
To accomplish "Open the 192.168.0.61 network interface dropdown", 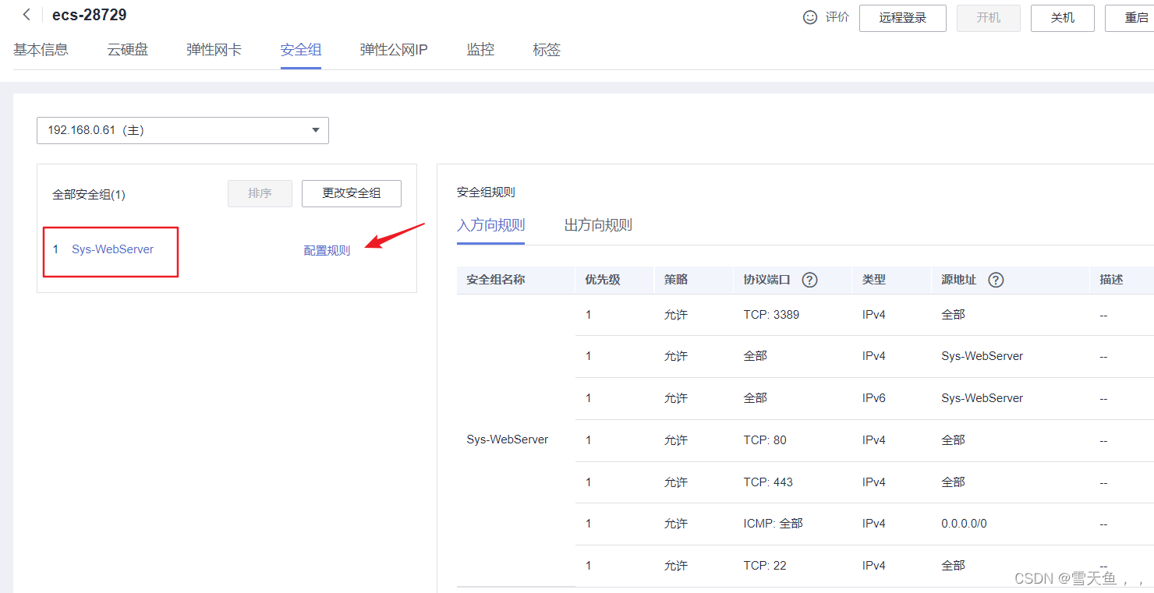I will [182, 130].
